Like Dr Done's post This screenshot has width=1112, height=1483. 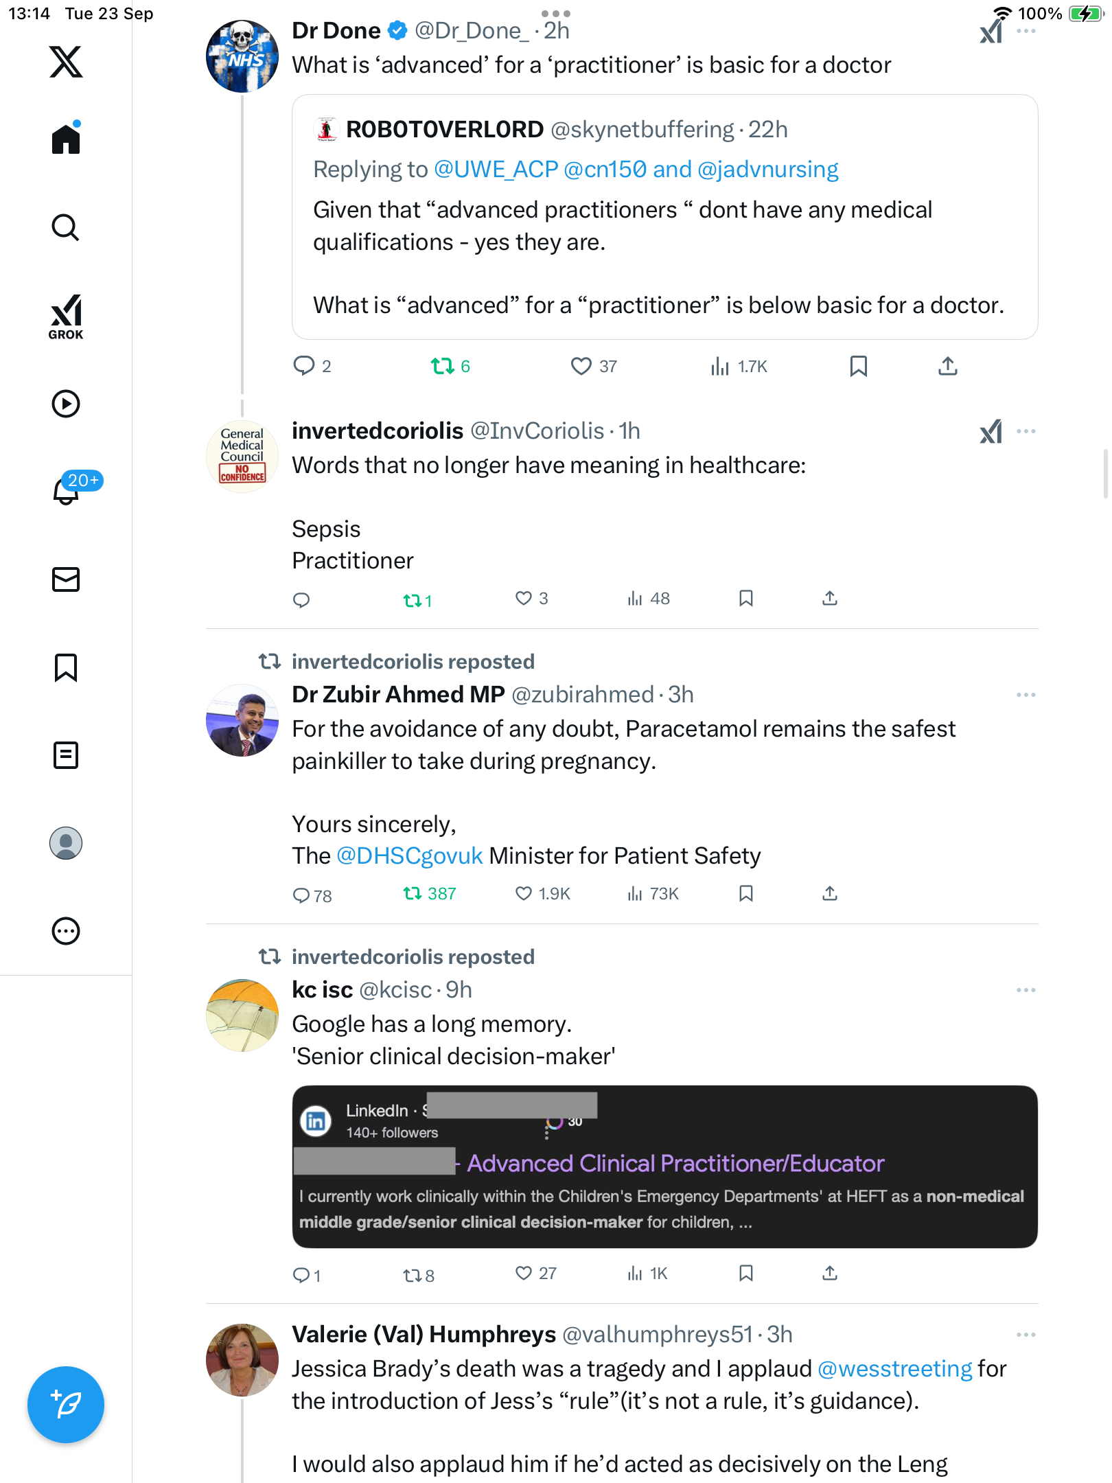pyautogui.click(x=581, y=366)
